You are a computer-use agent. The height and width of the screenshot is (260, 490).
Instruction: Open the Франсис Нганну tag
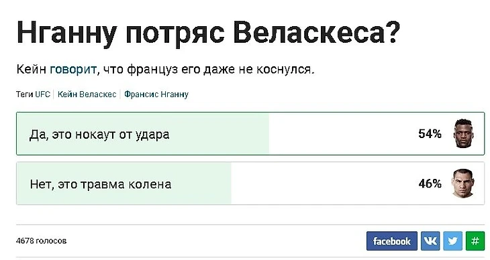click(156, 94)
